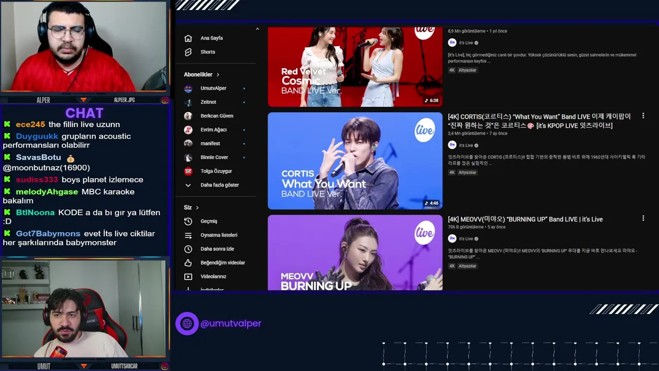This screenshot has width=659, height=371.
Task: Open three-dot menu for MEOVV video
Action: (643, 218)
